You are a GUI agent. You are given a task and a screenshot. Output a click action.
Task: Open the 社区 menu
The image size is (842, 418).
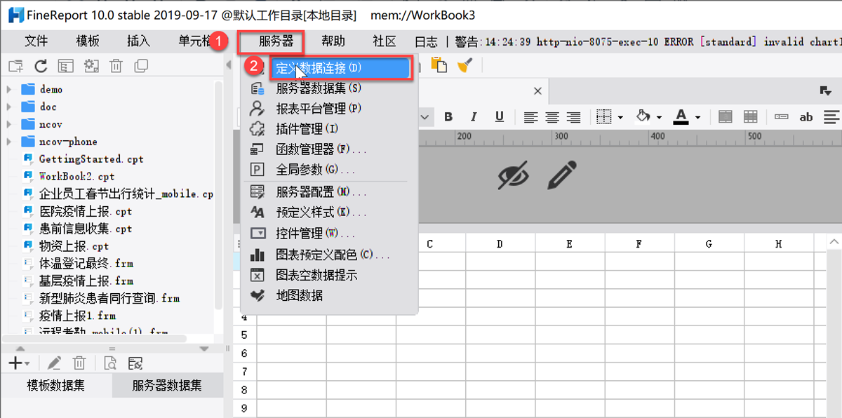point(384,41)
